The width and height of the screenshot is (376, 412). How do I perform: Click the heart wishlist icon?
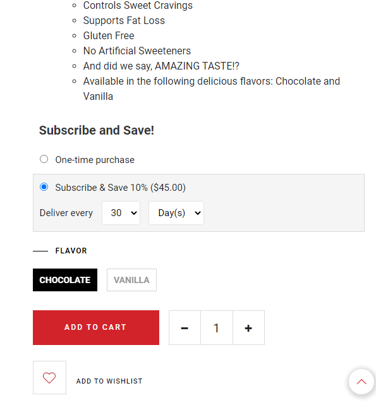tap(49, 378)
